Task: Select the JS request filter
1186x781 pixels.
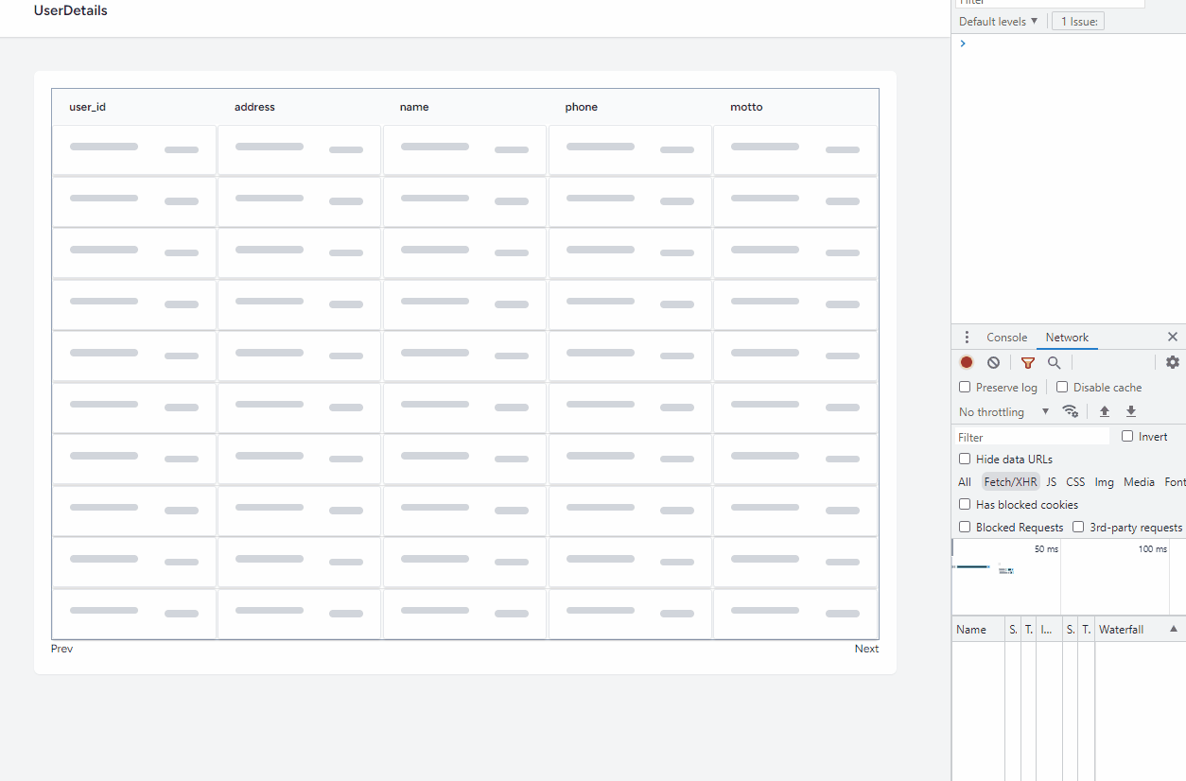Action: [1051, 481]
